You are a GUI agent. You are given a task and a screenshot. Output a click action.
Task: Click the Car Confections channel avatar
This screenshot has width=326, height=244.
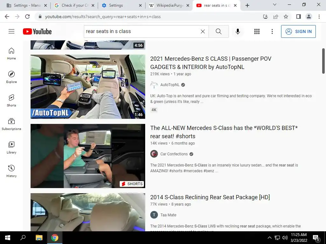coord(154,154)
